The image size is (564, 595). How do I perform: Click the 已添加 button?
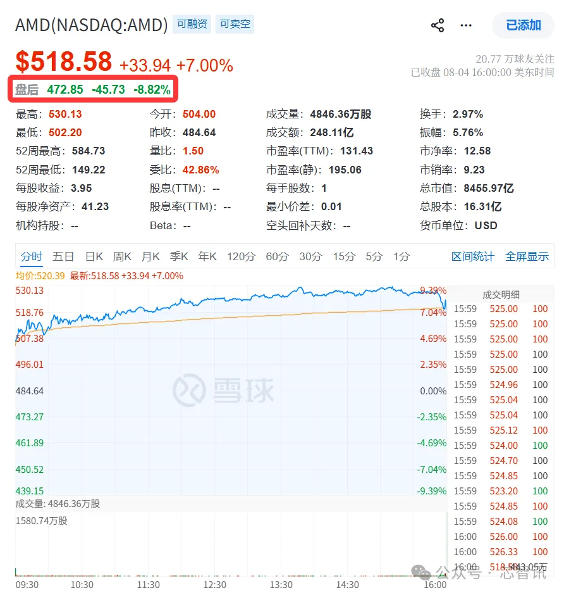523,25
